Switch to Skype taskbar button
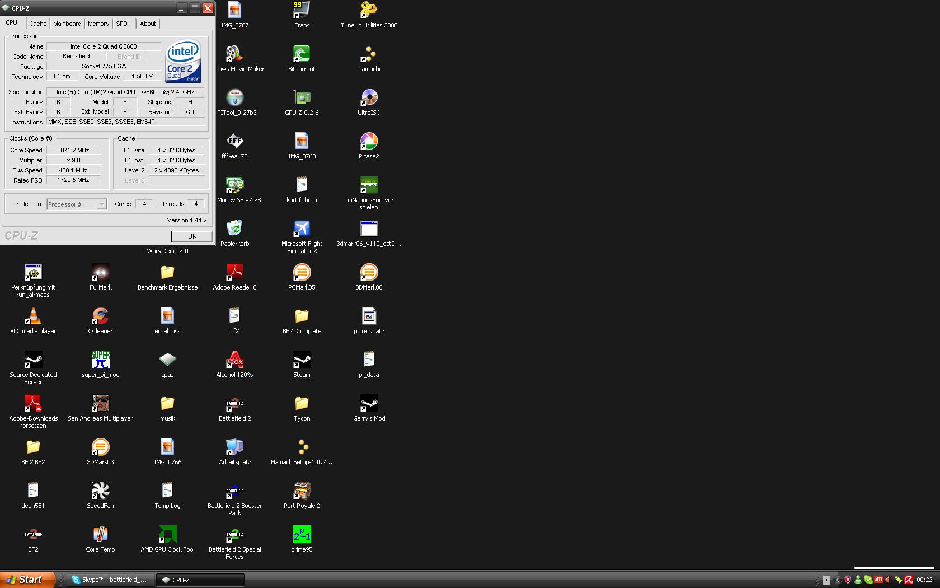The width and height of the screenshot is (940, 588). coord(110,580)
